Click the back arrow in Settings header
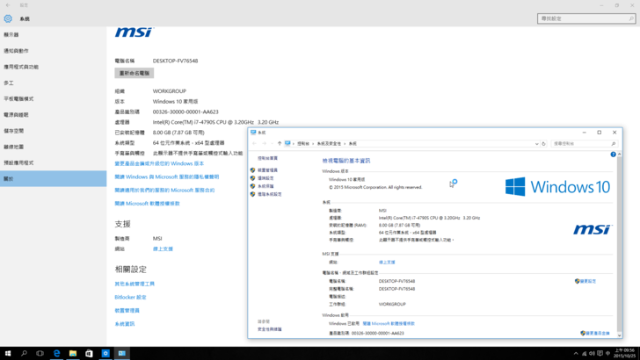This screenshot has width=640, height=360. pyautogui.click(x=8, y=4)
